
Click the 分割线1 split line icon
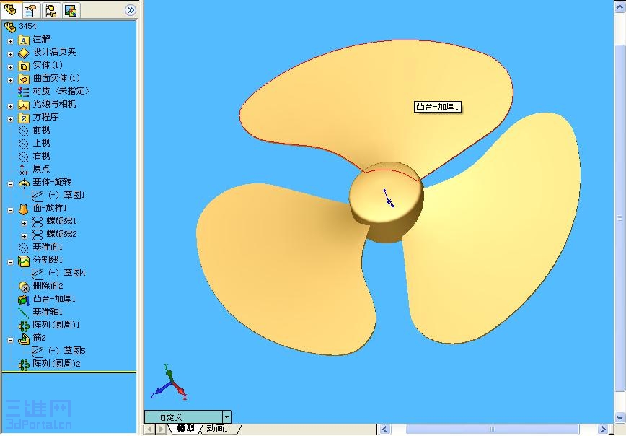pyautogui.click(x=24, y=261)
